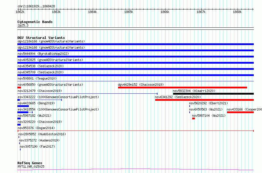
Task: Click the nsv3212479 (Chaisson2019) label
Action: point(40,91)
